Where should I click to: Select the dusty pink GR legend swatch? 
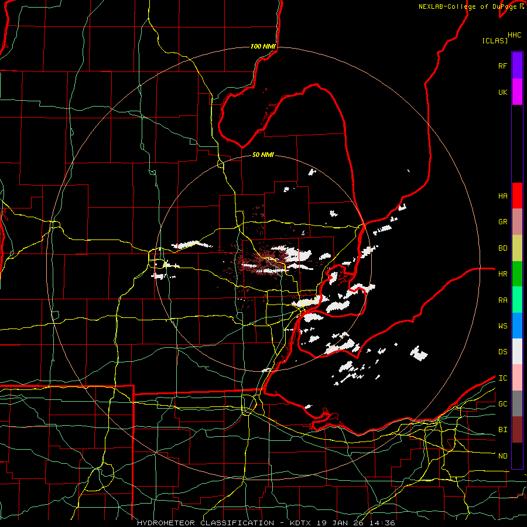tap(517, 221)
